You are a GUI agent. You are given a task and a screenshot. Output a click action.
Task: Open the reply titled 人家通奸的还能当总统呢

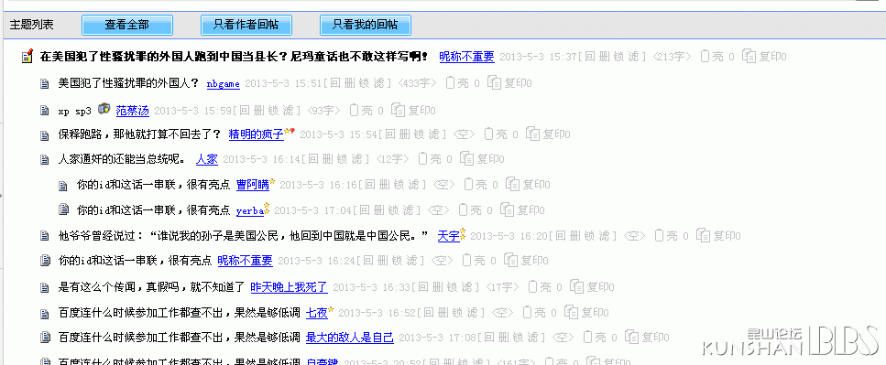coord(122,160)
